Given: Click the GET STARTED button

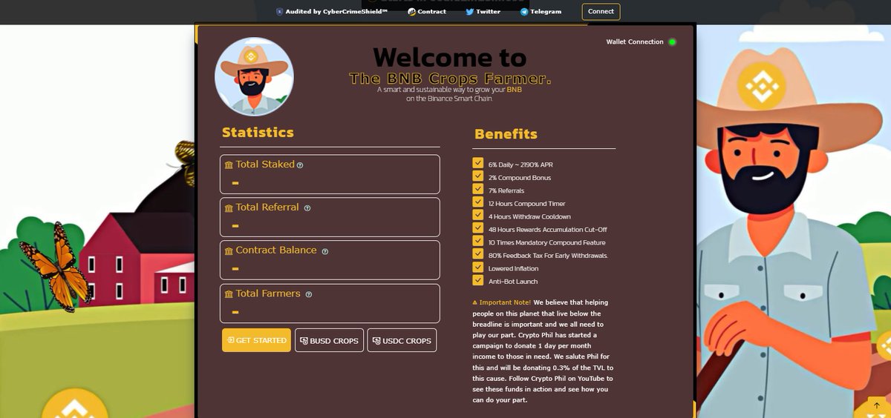Looking at the screenshot, I should point(256,340).
